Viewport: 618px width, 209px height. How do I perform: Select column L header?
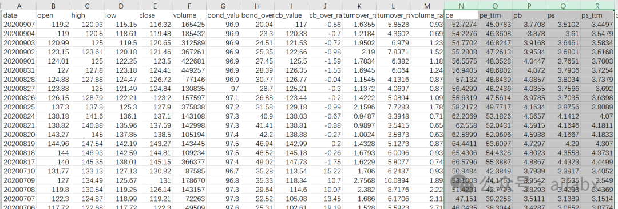tap(393, 6)
